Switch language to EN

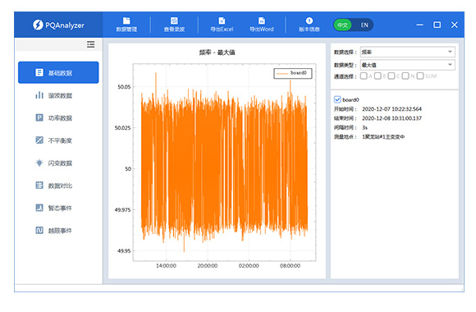coord(364,25)
